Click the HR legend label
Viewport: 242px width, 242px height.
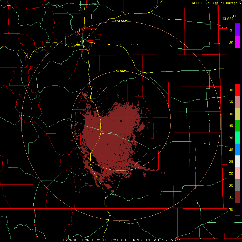click(x=231, y=126)
